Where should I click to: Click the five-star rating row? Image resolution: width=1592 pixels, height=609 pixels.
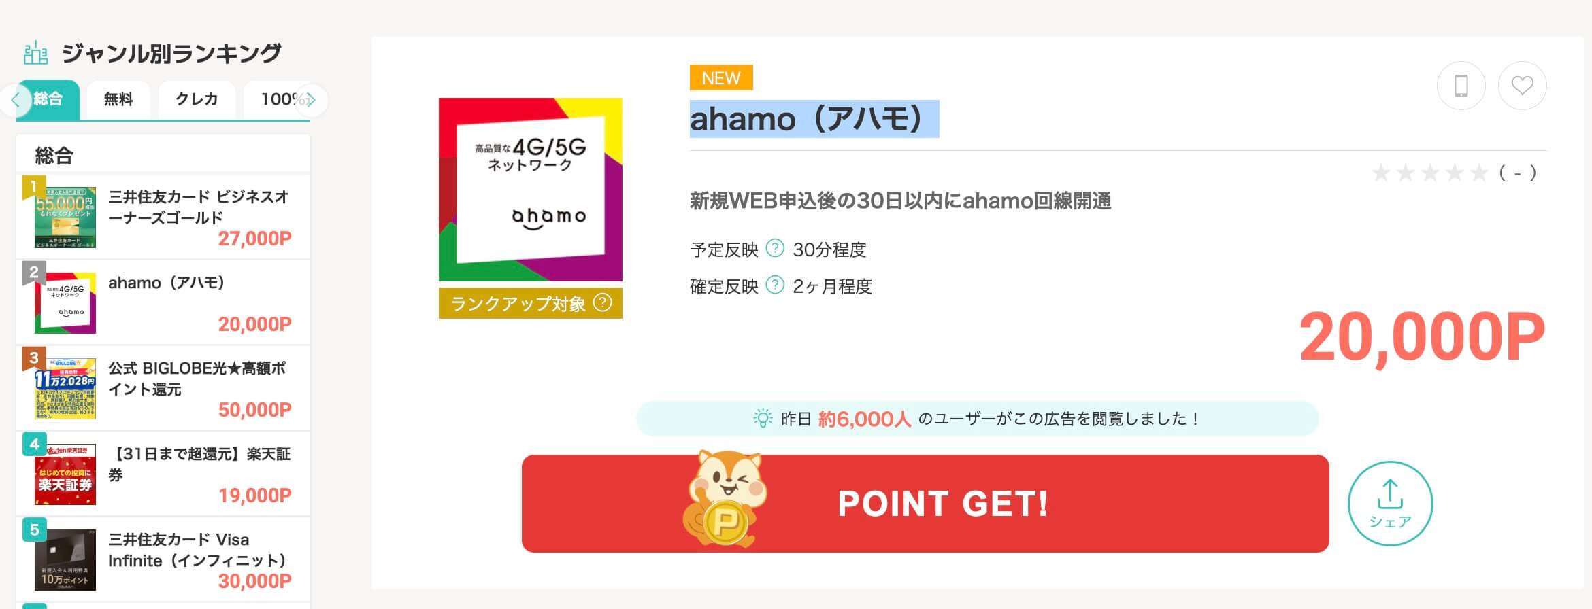tap(1429, 173)
